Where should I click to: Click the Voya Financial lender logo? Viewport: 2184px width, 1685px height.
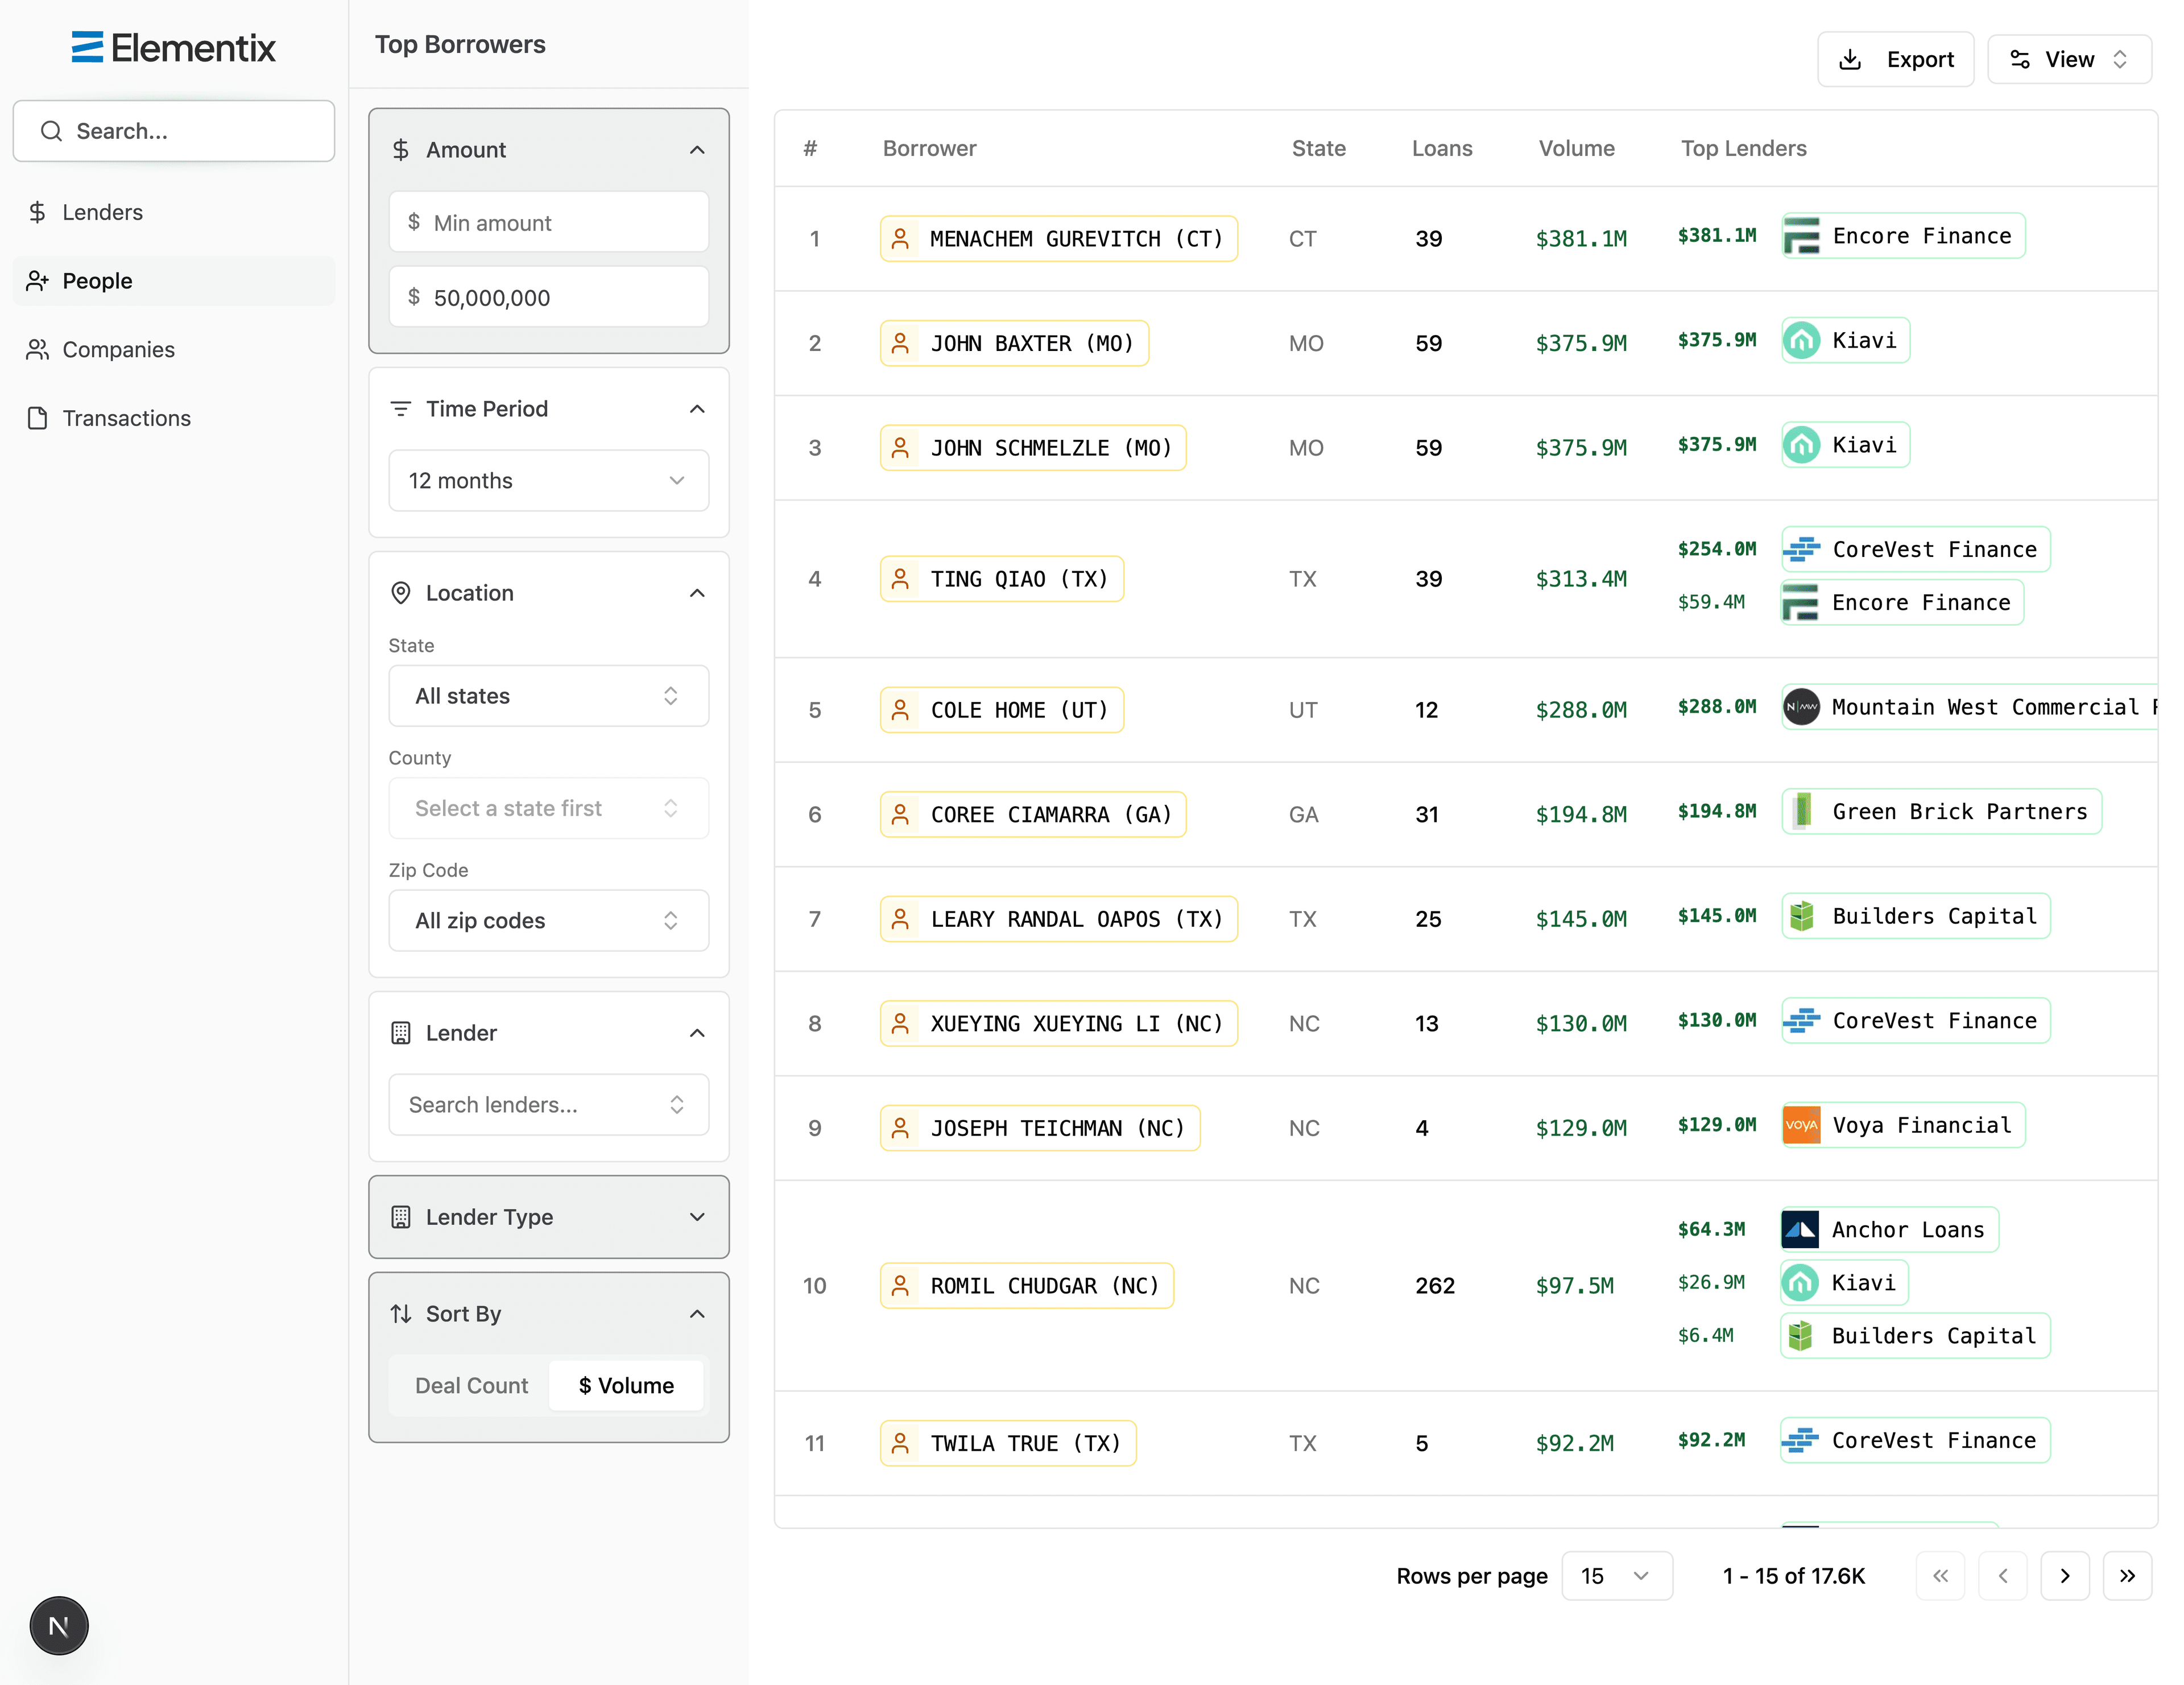click(x=1801, y=1125)
